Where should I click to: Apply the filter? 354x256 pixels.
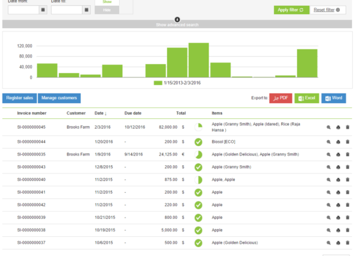291,10
